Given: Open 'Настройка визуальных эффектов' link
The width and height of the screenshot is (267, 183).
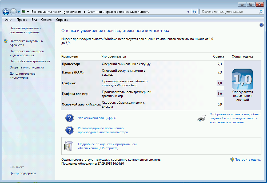Looking at the screenshot, I should (26, 43).
